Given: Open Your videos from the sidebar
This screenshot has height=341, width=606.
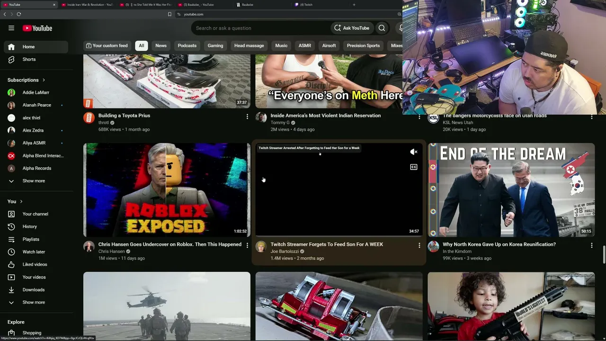Looking at the screenshot, I should (36, 277).
